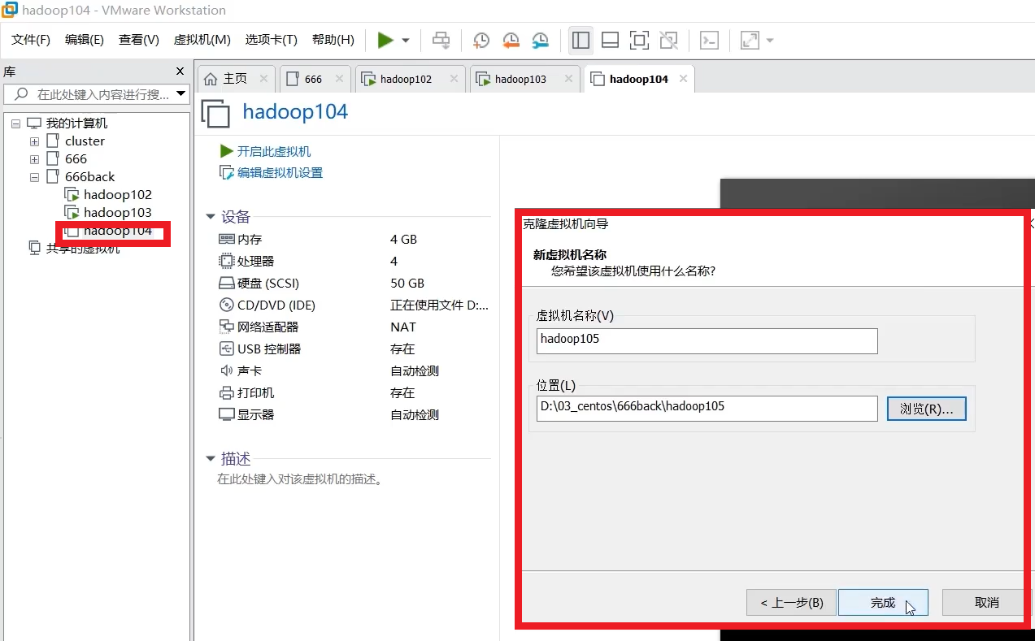Image resolution: width=1035 pixels, height=641 pixels.
Task: Collapse the 666back folder node
Action: (34, 177)
